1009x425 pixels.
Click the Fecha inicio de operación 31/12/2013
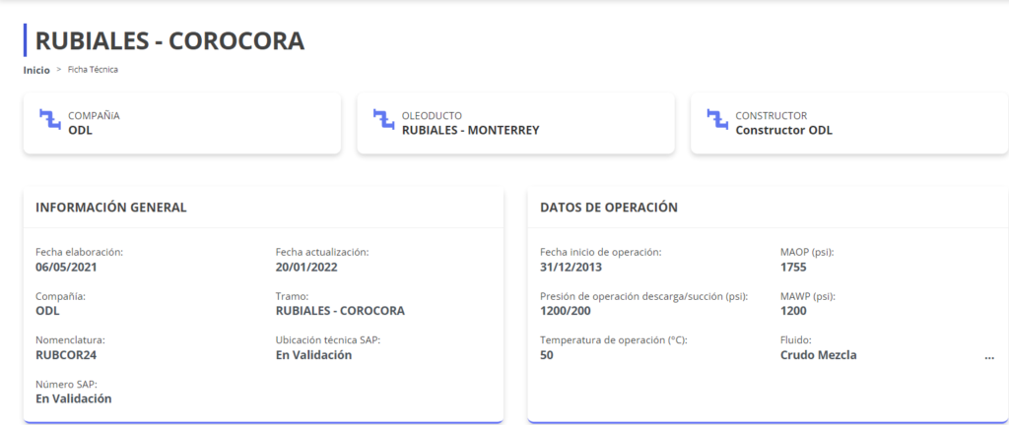pos(571,267)
